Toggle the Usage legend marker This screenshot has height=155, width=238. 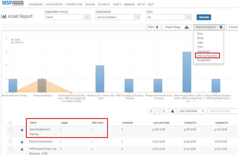(12, 40)
